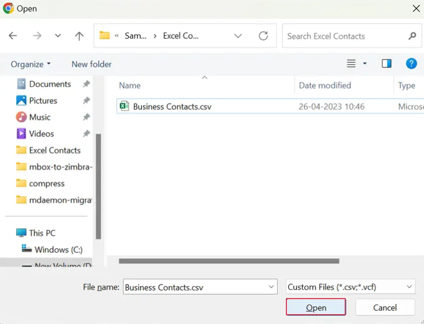Select the 'Sam...' breadcrumb segment
Image resolution: width=424 pixels, height=324 pixels.
[x=135, y=36]
